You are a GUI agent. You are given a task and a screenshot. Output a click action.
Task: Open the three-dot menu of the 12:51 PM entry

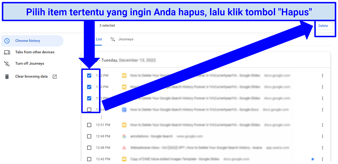(322, 125)
